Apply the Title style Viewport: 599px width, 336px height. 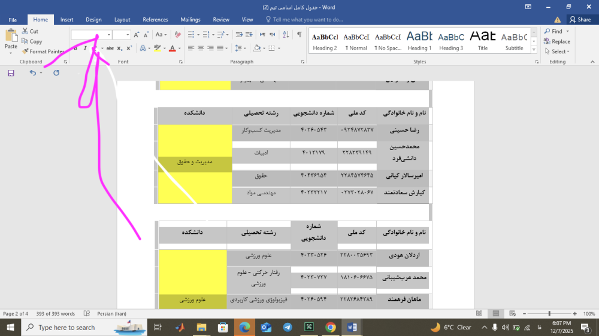tap(482, 41)
